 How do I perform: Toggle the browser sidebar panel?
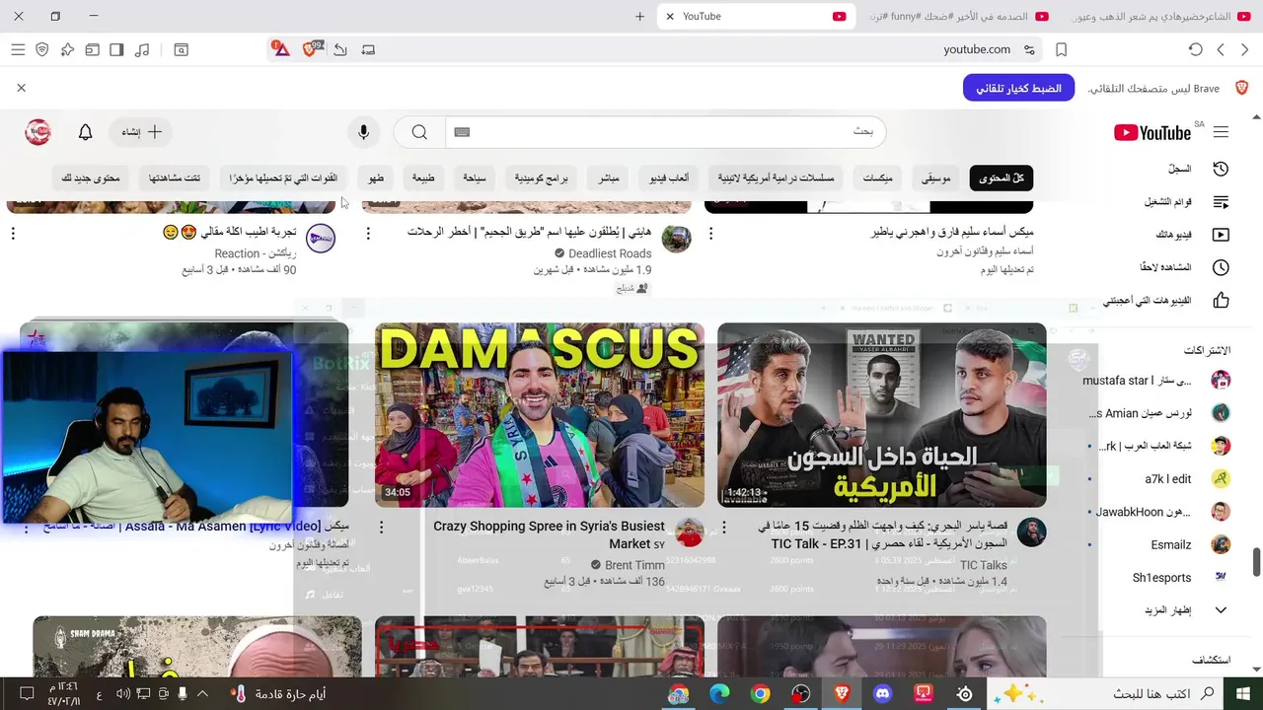coord(116,49)
